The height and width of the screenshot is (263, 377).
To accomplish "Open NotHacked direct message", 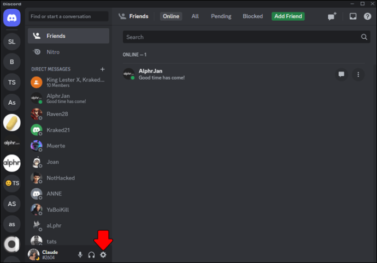I will coord(68,178).
